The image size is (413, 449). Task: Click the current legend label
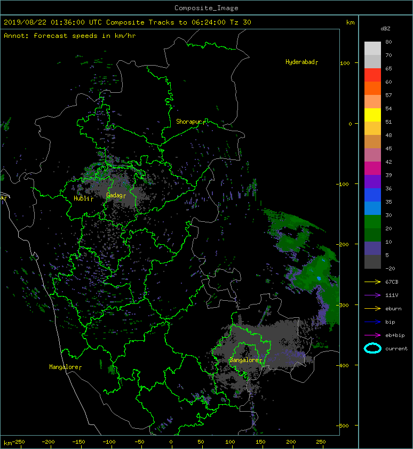pyautogui.click(x=396, y=349)
